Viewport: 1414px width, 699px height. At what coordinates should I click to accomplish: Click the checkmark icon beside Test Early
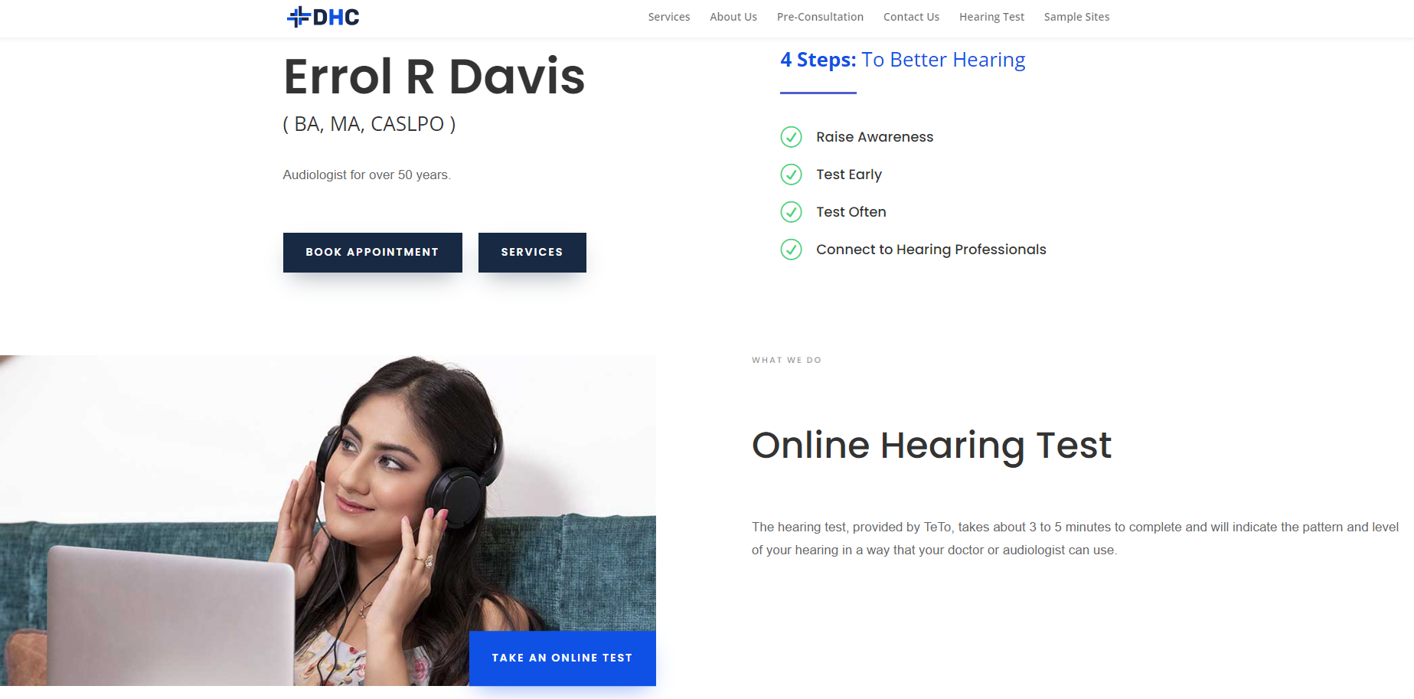click(791, 175)
